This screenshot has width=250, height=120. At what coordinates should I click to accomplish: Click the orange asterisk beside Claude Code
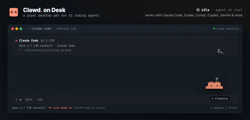[16, 41]
